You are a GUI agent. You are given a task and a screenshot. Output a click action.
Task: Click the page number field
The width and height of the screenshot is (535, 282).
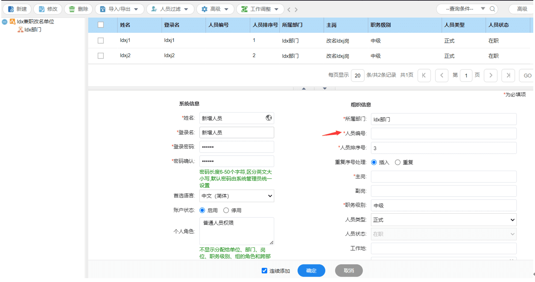point(466,76)
